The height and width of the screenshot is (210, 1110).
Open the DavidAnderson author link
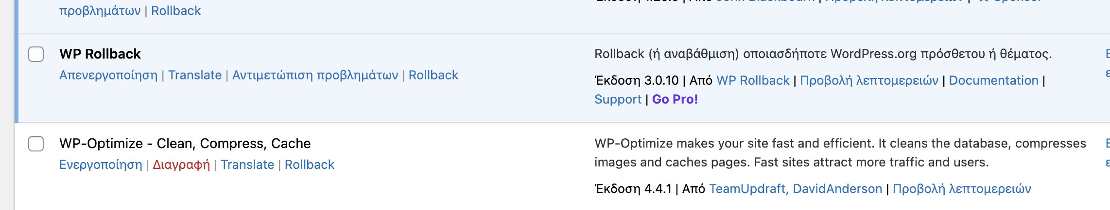pyautogui.click(x=837, y=189)
